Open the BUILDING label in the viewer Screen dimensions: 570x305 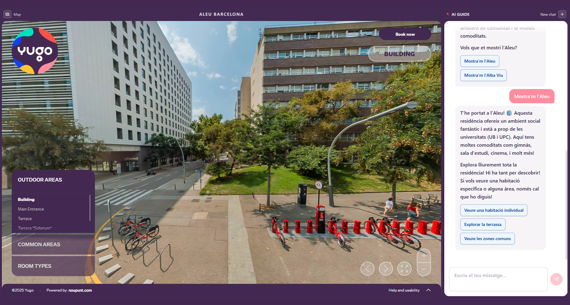click(x=399, y=54)
